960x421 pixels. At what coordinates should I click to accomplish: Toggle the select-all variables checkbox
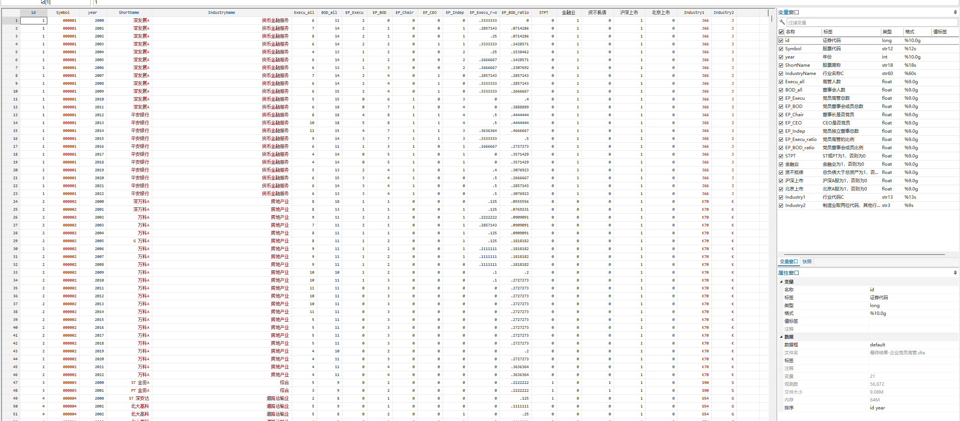(x=781, y=32)
